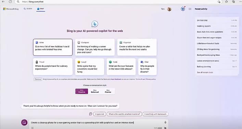Click the Tim profile avatar

(169, 9)
